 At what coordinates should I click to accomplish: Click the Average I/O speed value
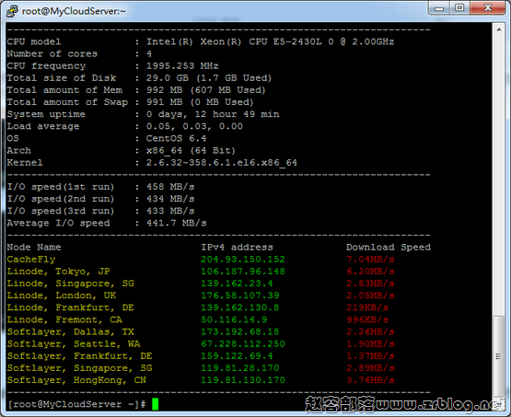176,223
